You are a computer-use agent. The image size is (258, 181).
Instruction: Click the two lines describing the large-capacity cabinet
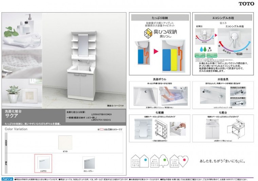point(160,24)
